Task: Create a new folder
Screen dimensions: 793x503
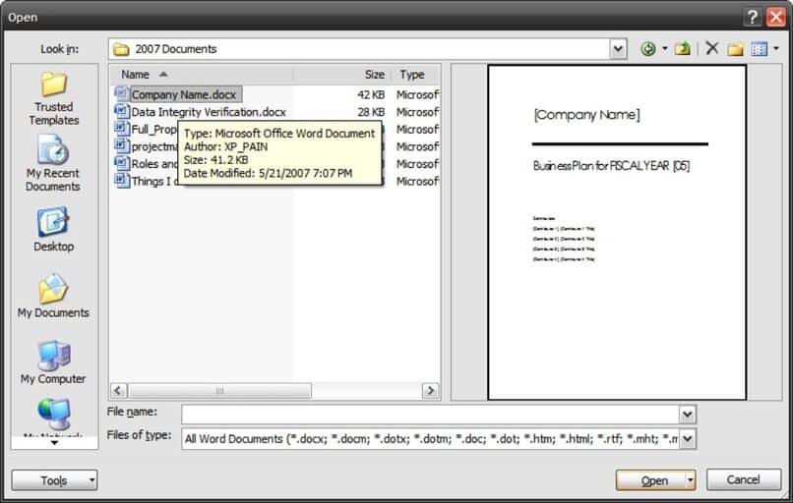Action: (x=735, y=49)
